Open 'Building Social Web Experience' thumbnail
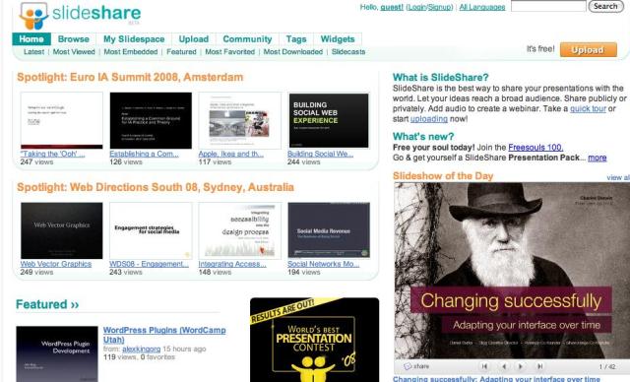This screenshot has height=382, width=630. coord(329,120)
